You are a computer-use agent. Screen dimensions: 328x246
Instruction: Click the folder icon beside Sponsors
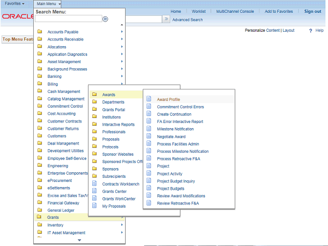94,169
